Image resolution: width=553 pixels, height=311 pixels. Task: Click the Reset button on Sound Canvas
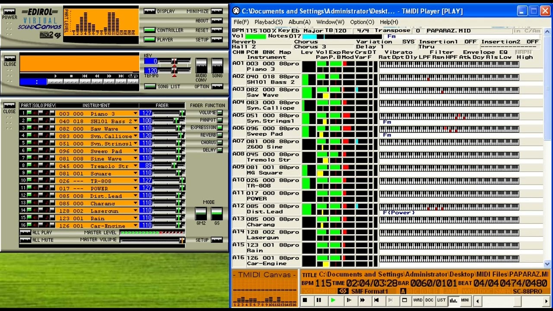(x=217, y=30)
